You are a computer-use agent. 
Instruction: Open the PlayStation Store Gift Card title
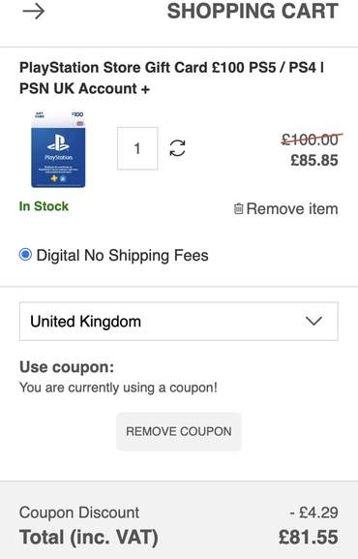pyautogui.click(x=171, y=78)
